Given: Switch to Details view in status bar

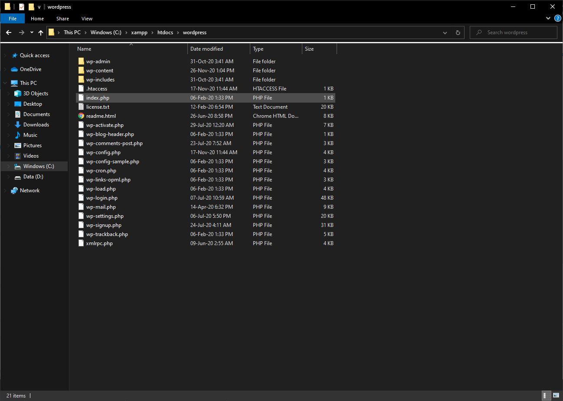Looking at the screenshot, I should pos(547,395).
